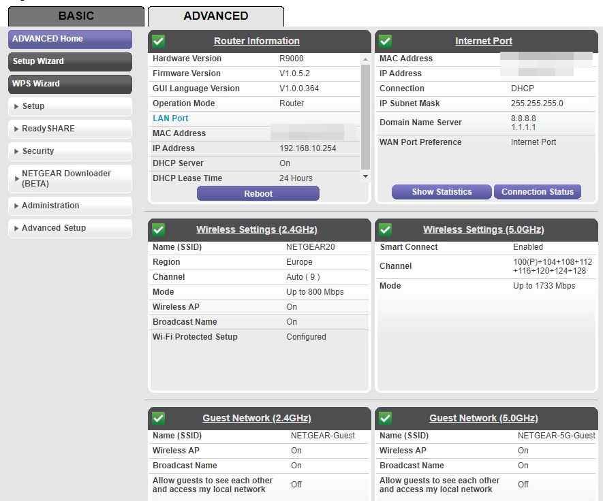
Task: Switch to the BASIC tab
Action: (76, 16)
